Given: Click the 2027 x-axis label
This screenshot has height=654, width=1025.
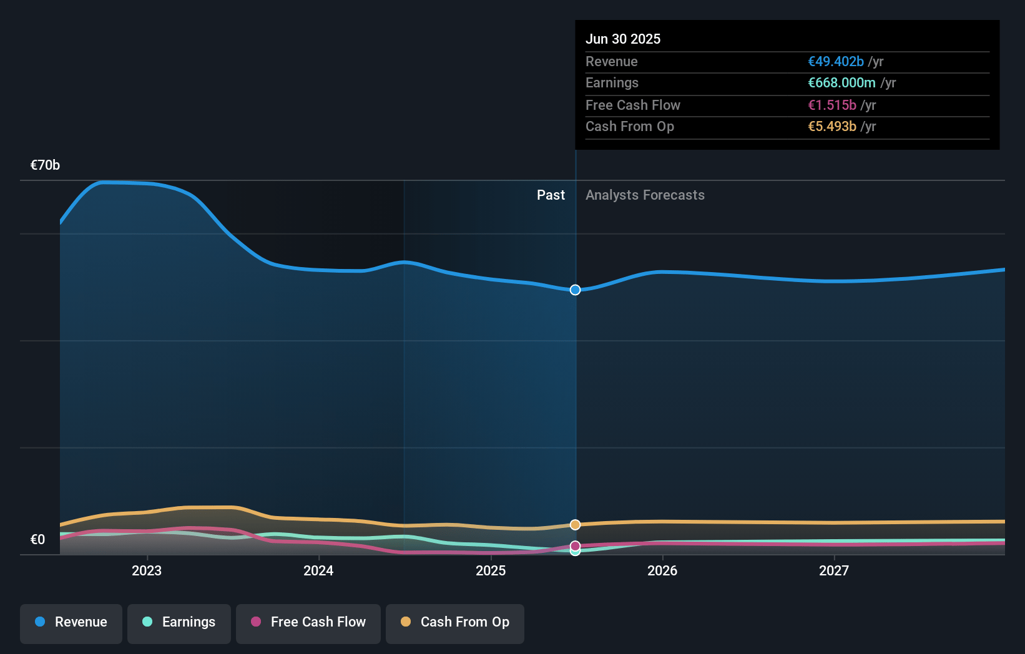Looking at the screenshot, I should coord(834,570).
